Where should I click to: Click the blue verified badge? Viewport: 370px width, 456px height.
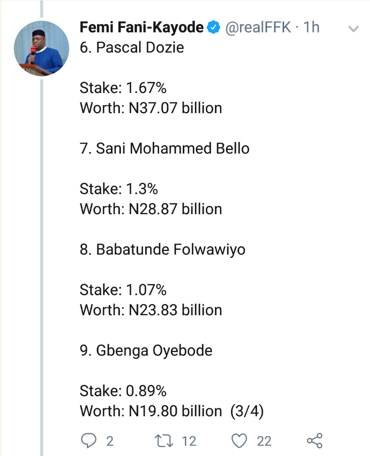coord(213,28)
